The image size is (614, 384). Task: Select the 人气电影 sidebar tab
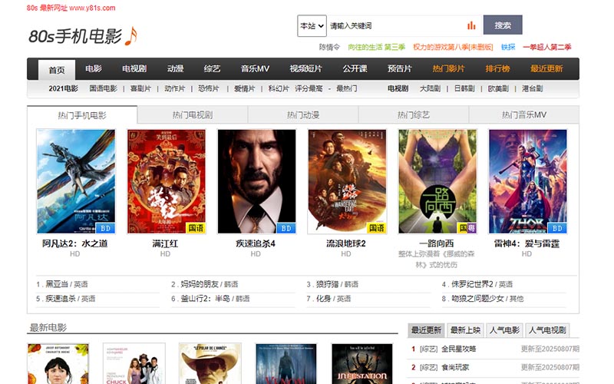(504, 330)
